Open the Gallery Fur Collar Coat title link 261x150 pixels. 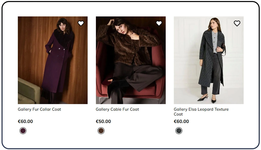click(39, 109)
